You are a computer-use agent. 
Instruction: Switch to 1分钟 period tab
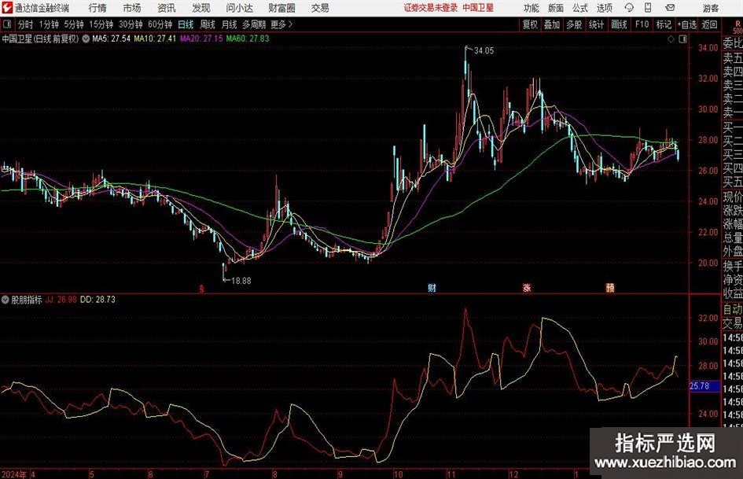(49, 24)
